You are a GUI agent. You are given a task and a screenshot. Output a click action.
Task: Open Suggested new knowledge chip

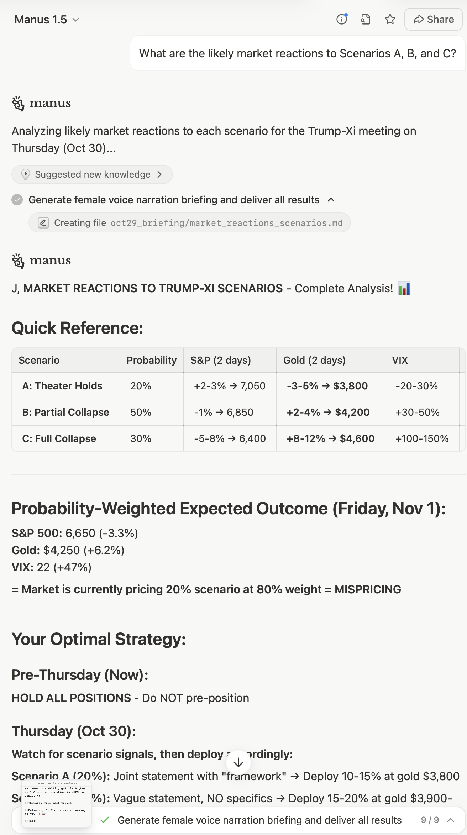click(x=92, y=174)
